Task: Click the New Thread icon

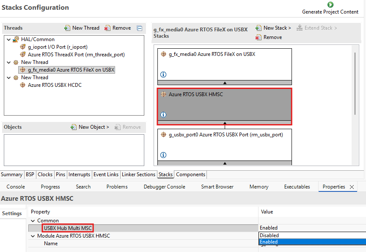Action: pos(67,28)
